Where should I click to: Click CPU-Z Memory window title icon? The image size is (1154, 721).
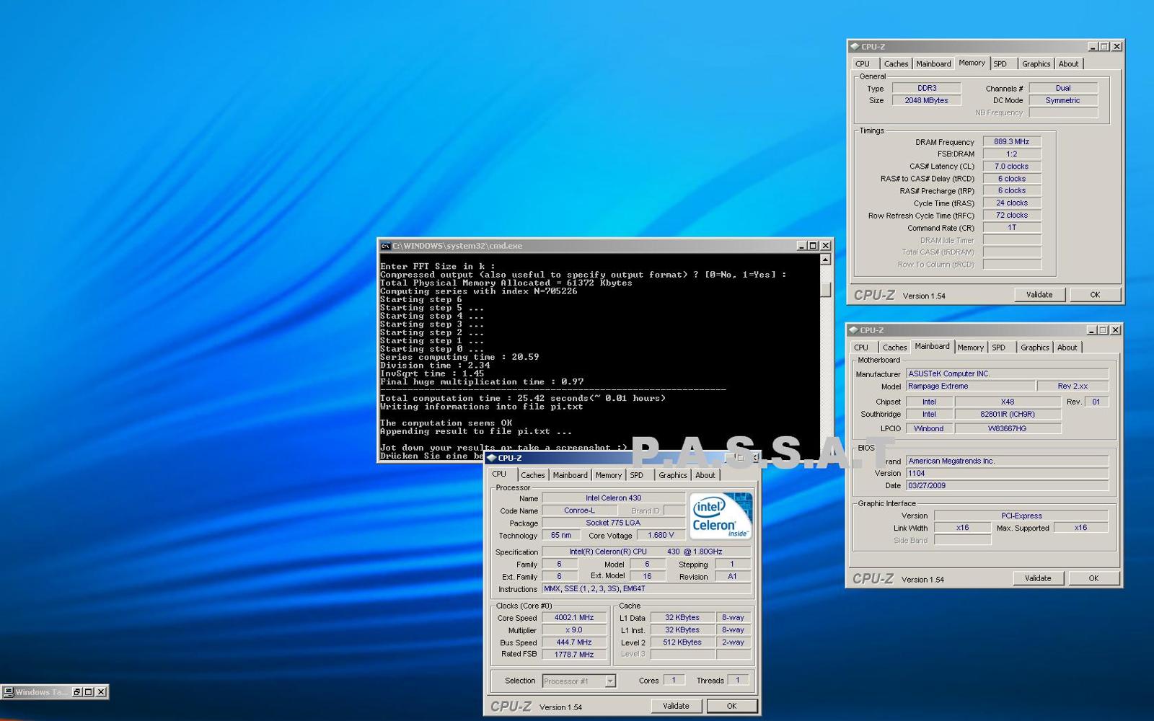[855, 46]
